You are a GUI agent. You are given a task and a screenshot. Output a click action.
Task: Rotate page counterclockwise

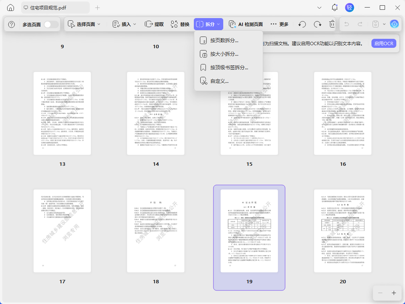pos(302,24)
